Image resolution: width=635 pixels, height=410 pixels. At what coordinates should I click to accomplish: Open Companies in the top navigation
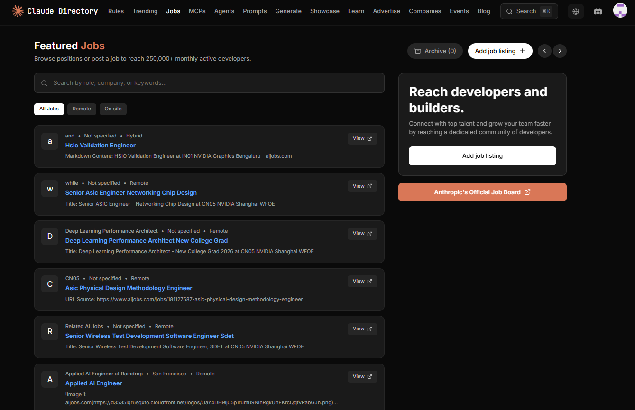425,11
